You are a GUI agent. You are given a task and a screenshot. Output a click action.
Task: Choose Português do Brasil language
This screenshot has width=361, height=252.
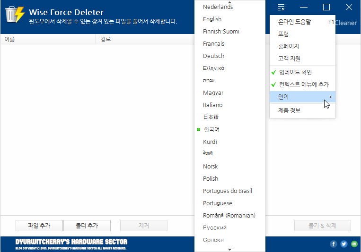pos(230,191)
